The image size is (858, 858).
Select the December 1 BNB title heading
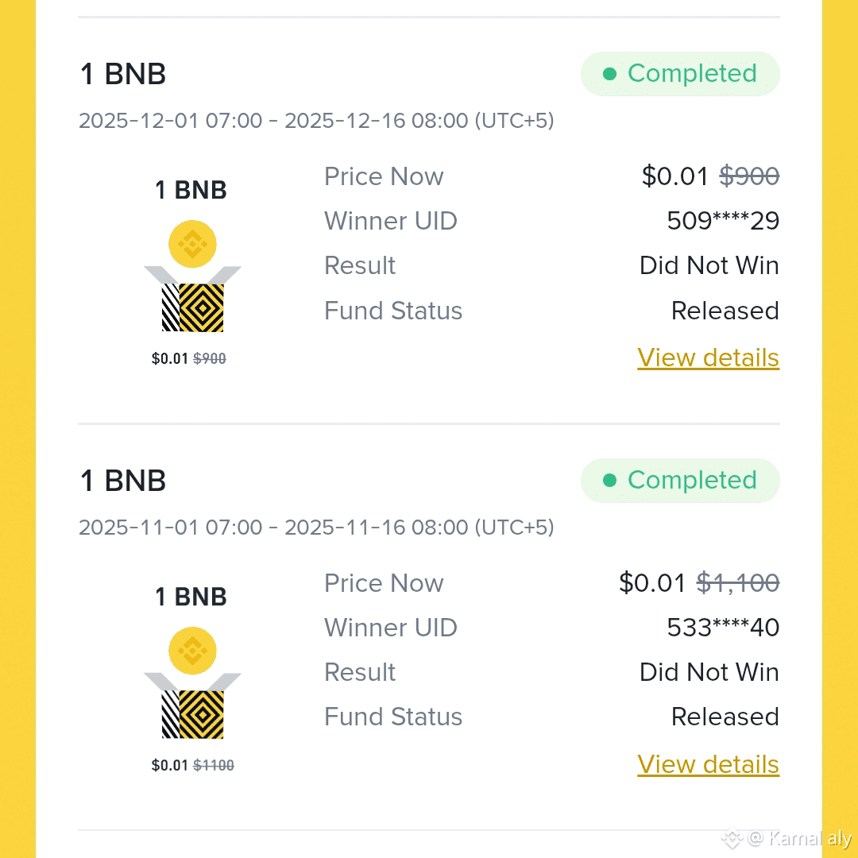(122, 73)
